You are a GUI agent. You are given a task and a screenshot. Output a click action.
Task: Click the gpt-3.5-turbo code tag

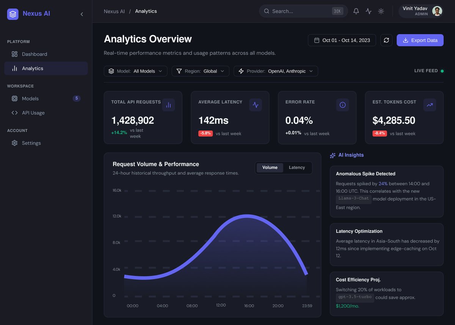click(x=355, y=297)
